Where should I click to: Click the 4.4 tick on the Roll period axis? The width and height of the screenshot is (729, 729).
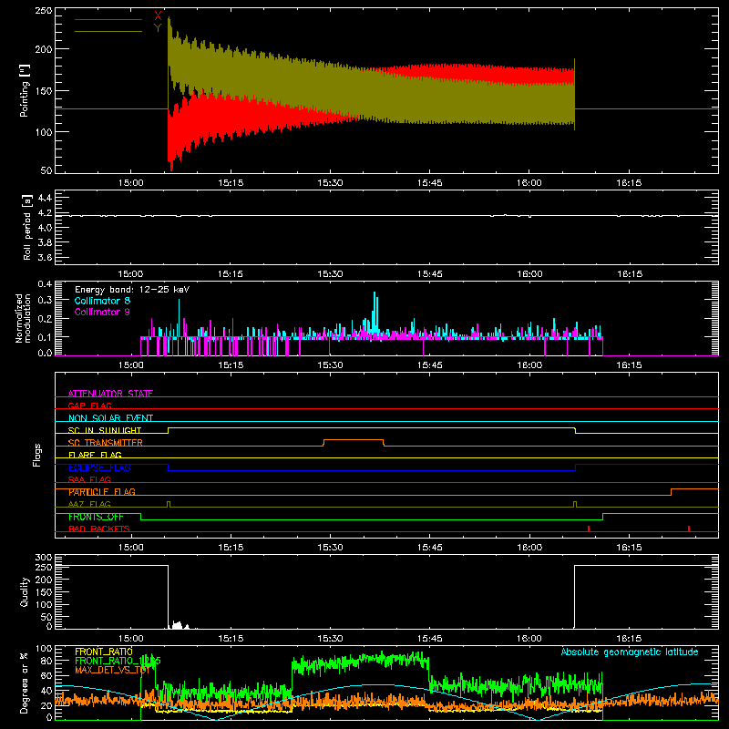coord(45,198)
